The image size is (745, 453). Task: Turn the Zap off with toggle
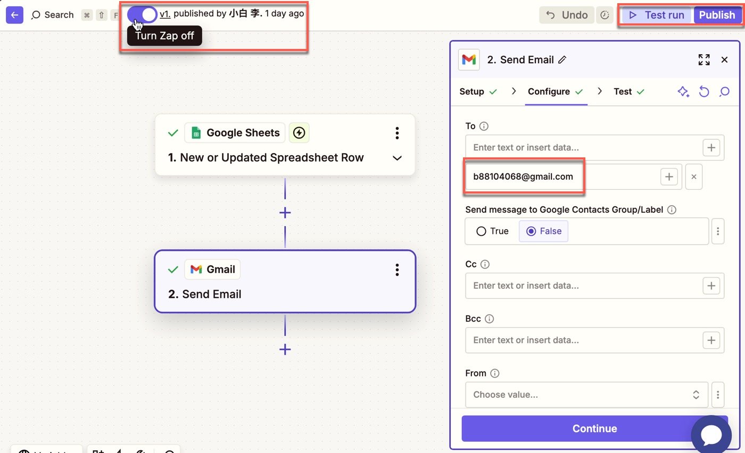pyautogui.click(x=142, y=14)
